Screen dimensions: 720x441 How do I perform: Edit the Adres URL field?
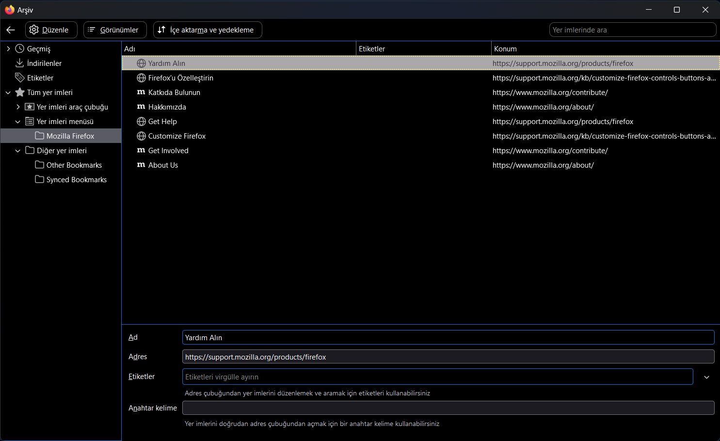[448, 357]
